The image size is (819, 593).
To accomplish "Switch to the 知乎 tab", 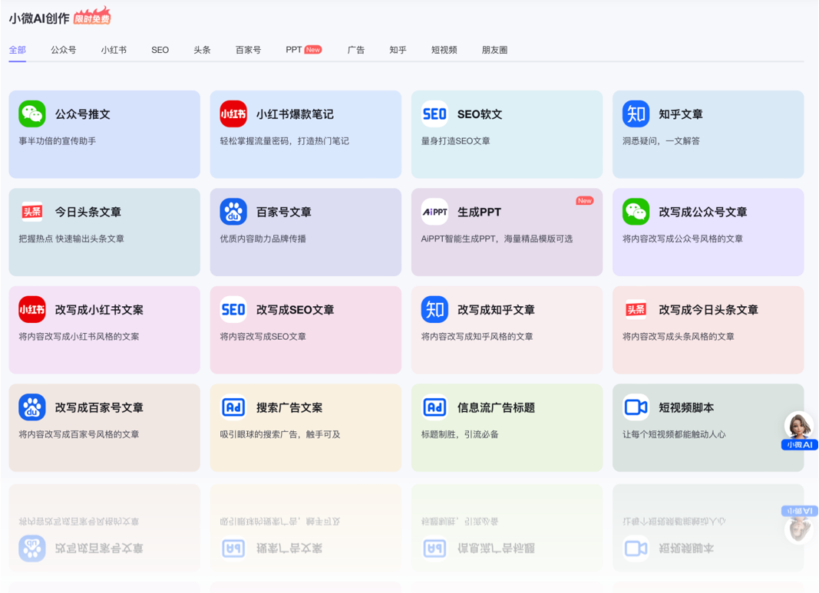I will click(398, 50).
